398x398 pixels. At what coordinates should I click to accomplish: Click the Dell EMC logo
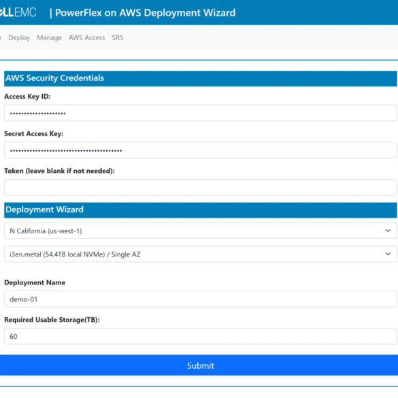coord(18,12)
